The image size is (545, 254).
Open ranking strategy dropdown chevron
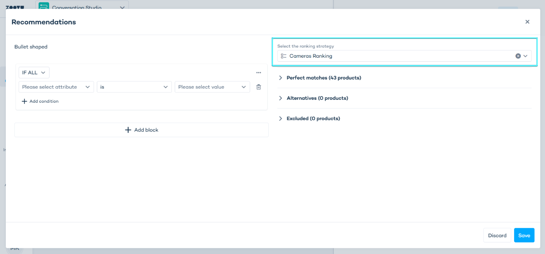(x=525, y=56)
